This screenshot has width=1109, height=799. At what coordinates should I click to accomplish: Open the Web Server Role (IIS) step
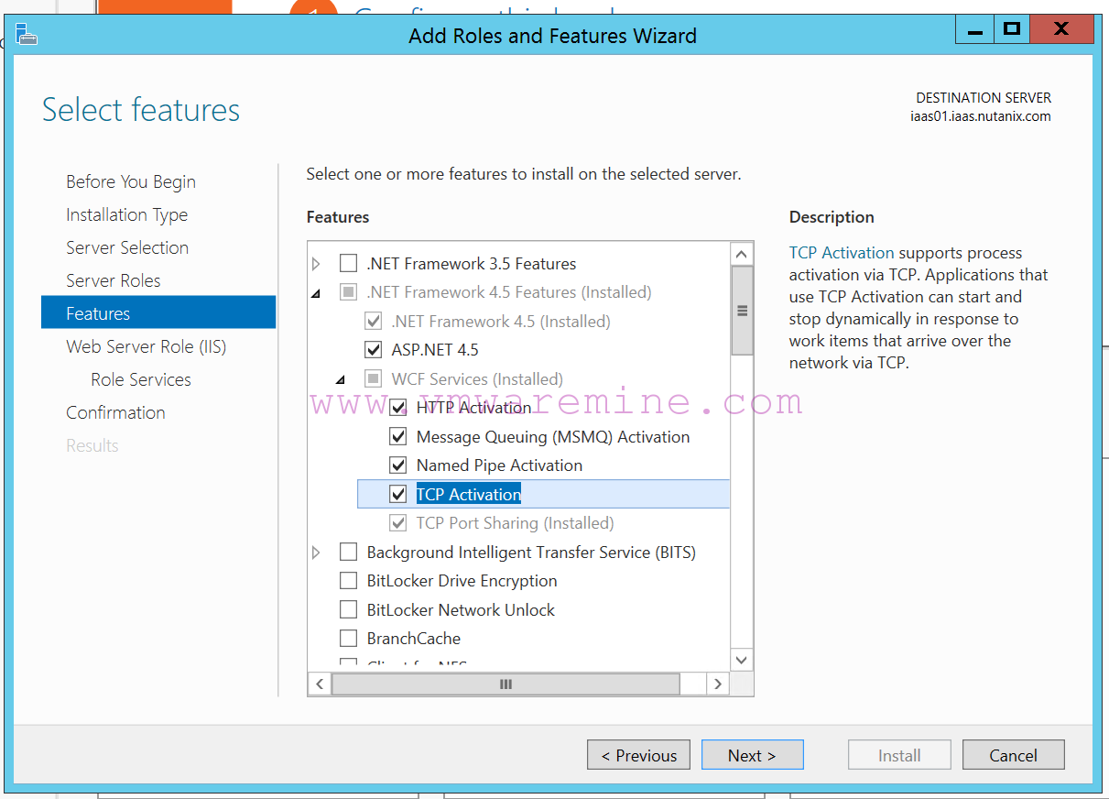(146, 346)
